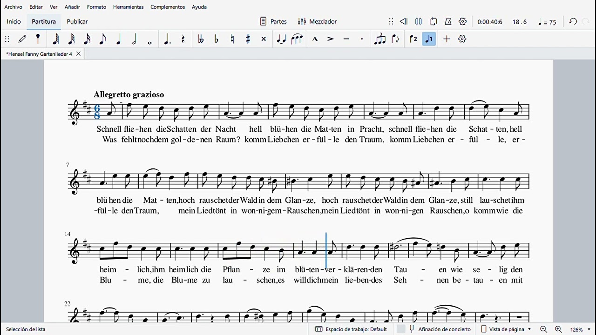Rewind playback to the start
The width and height of the screenshot is (596, 335).
point(404,21)
